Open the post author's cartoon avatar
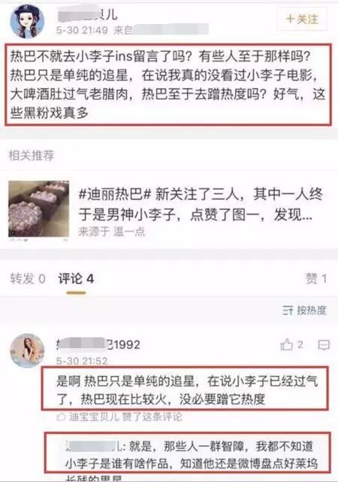 pyautogui.click(x=27, y=22)
